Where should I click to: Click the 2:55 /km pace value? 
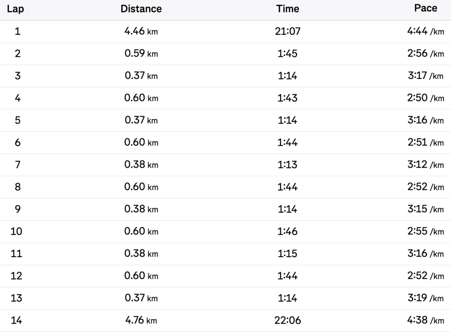[x=425, y=232]
